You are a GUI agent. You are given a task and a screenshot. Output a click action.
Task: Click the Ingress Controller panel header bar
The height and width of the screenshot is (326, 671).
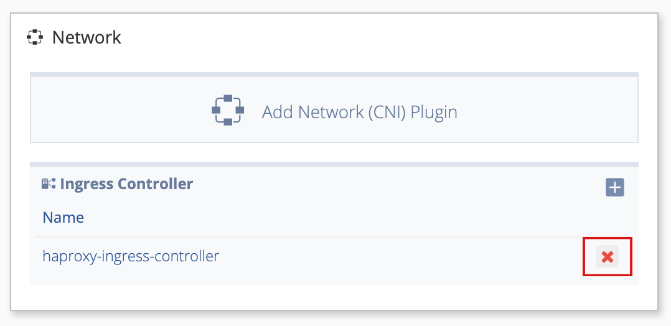(334, 184)
